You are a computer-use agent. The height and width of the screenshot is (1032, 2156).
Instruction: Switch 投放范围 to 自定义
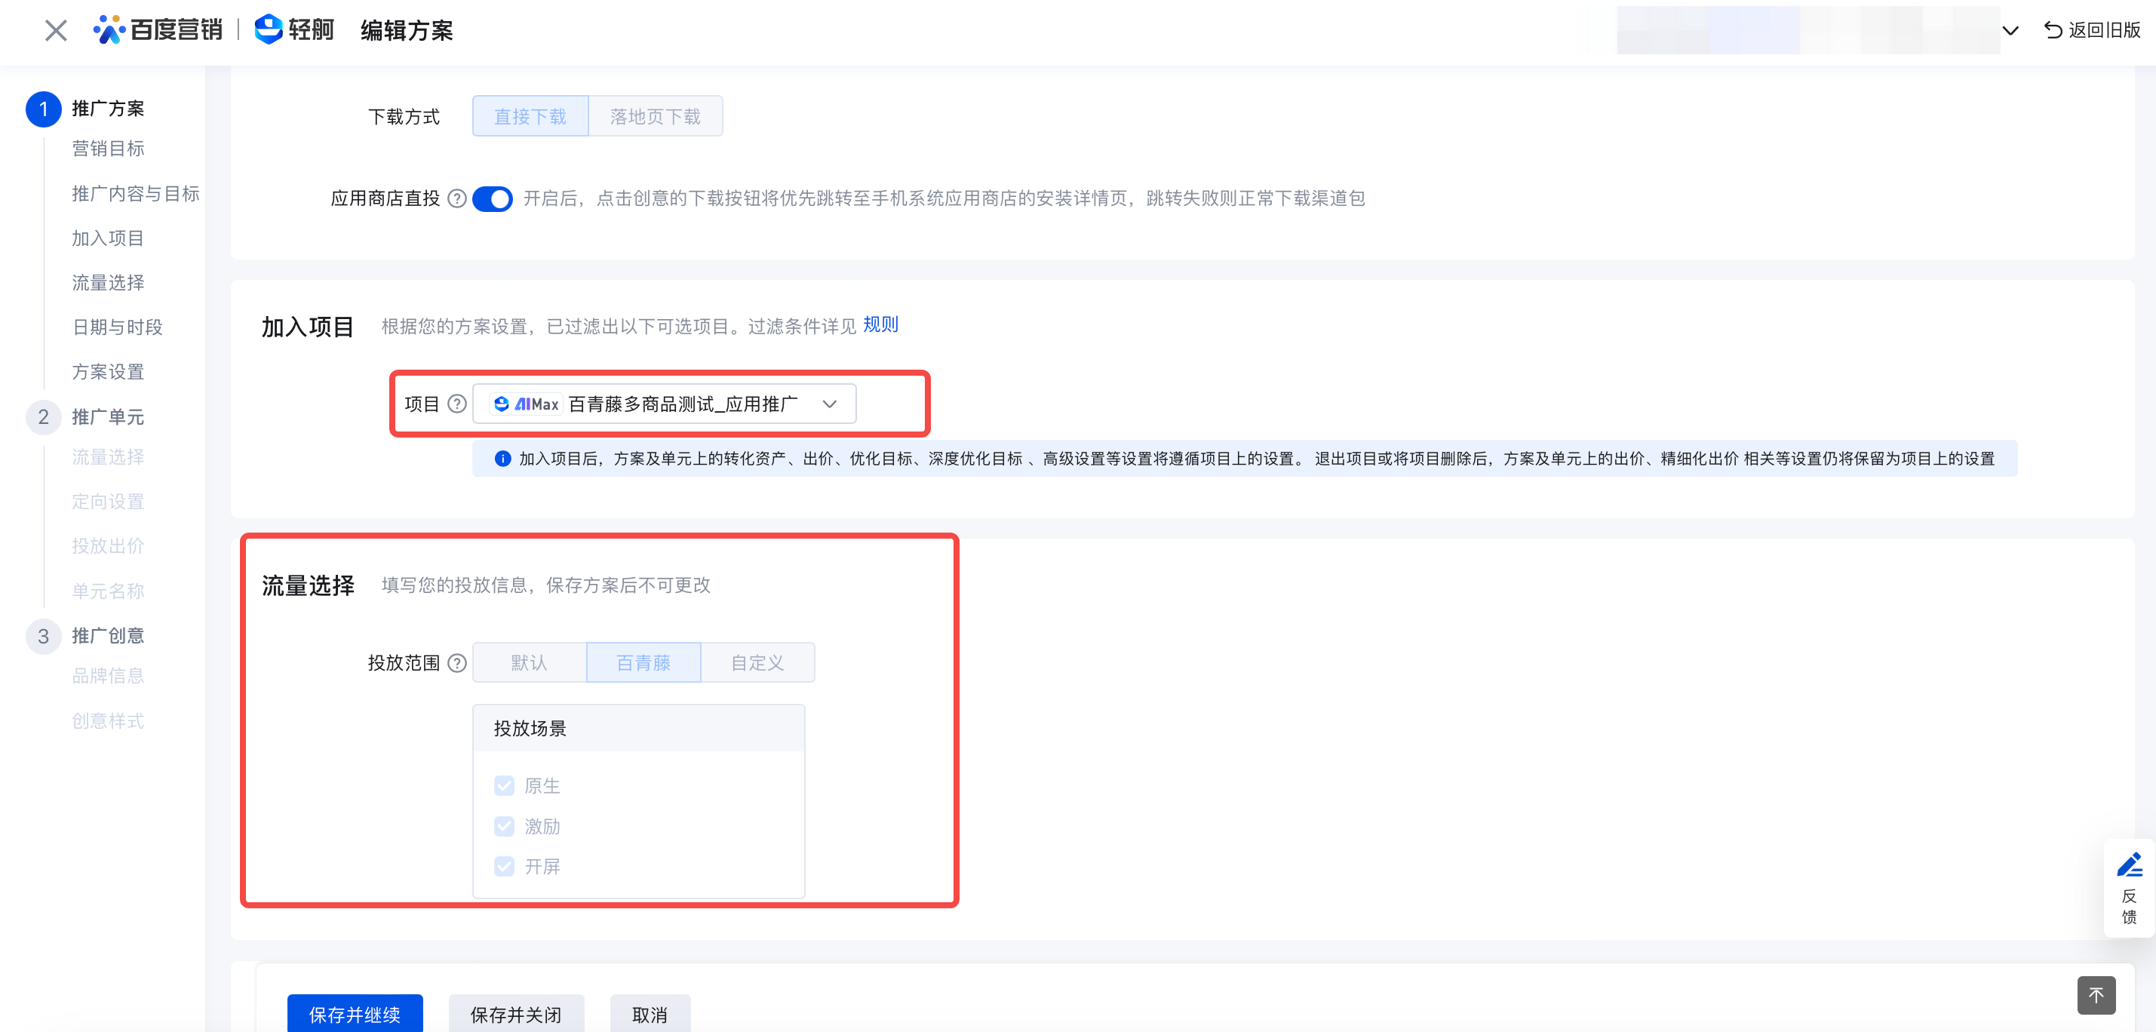pyautogui.click(x=757, y=663)
